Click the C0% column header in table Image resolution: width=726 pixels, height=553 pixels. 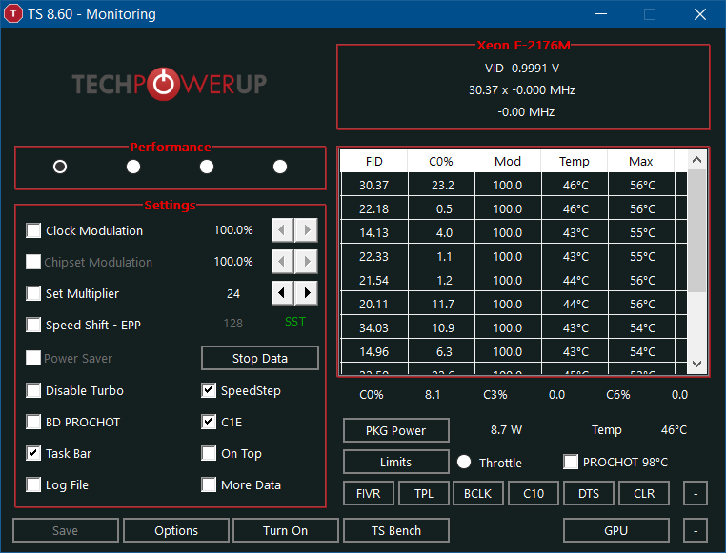tap(441, 162)
